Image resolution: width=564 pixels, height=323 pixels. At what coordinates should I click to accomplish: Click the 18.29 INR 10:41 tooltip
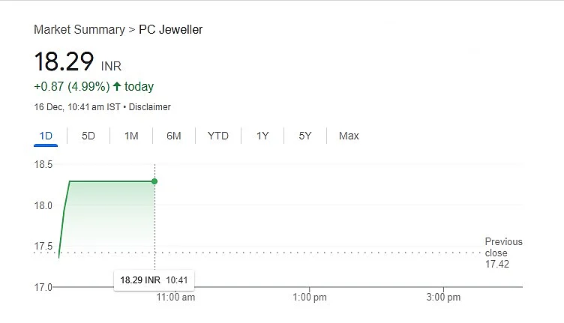click(x=154, y=280)
